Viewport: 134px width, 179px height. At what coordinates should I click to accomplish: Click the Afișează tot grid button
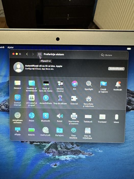pyautogui.click(x=40, y=54)
